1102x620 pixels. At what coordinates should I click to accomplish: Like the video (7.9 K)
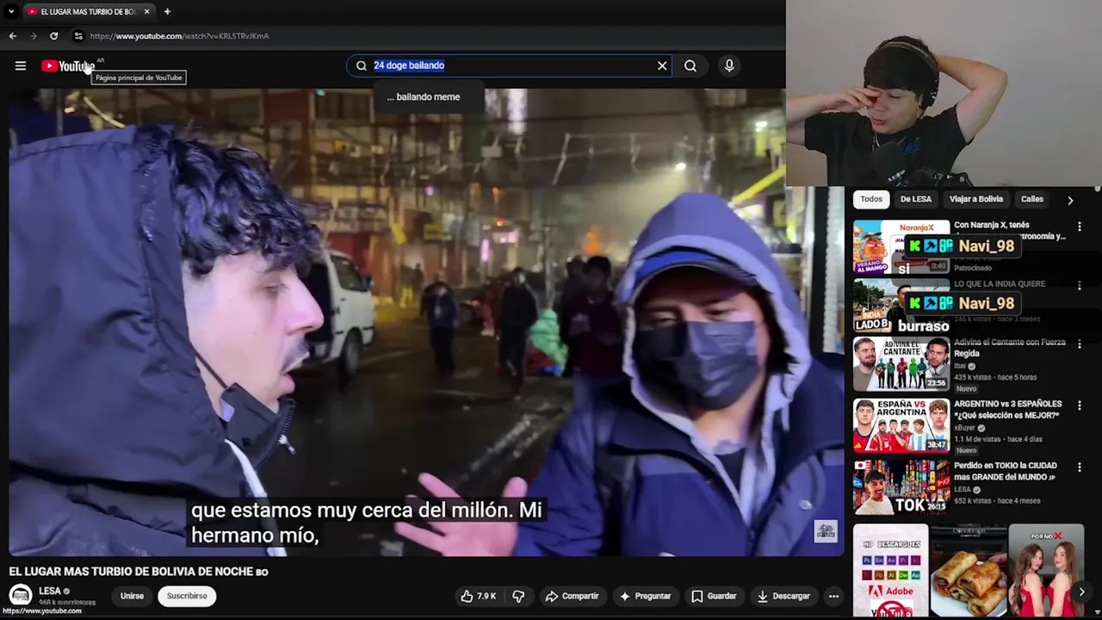478,596
